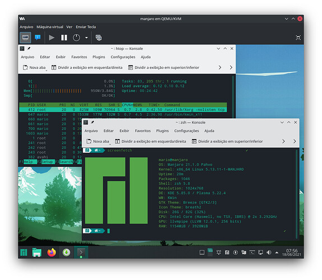Open the Máquina virtual menu
The height and width of the screenshot is (280, 322).
point(50,27)
